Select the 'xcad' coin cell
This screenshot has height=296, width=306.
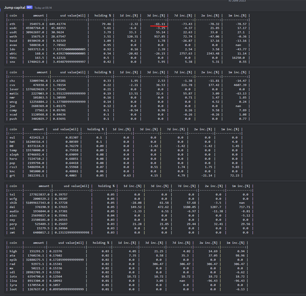click(x=13, y=115)
